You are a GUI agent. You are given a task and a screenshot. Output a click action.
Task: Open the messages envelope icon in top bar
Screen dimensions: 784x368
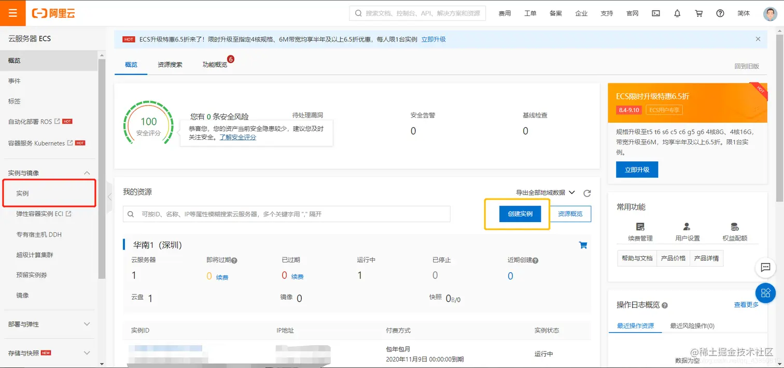click(x=655, y=13)
